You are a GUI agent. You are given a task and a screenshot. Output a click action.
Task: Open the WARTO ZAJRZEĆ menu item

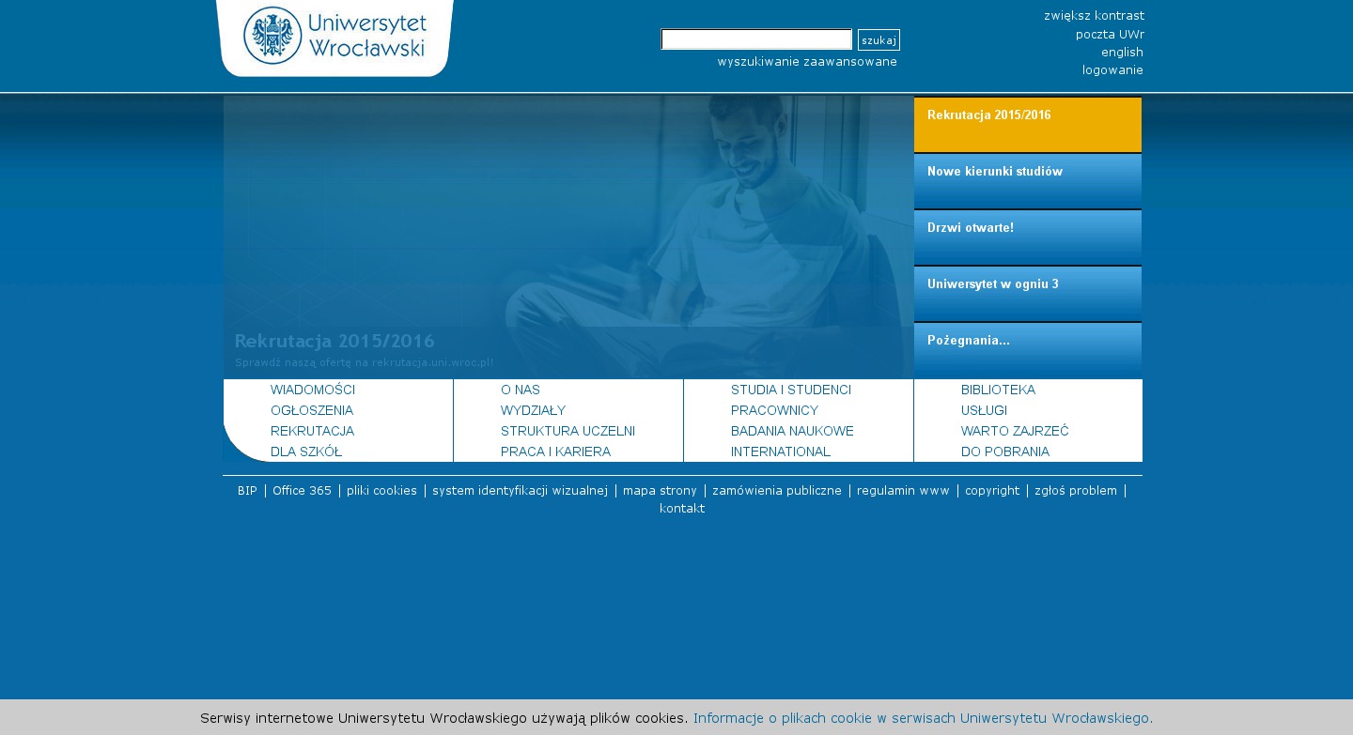click(1015, 431)
